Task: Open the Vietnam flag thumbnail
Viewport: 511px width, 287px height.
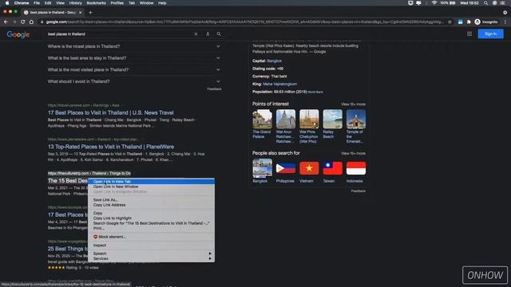Action: [309, 168]
